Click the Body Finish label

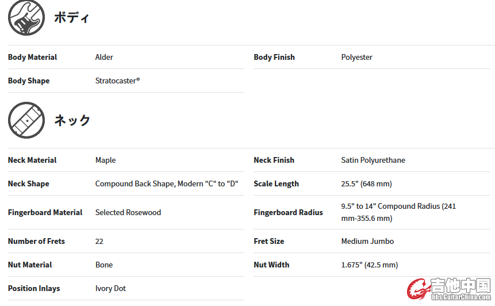pos(274,57)
